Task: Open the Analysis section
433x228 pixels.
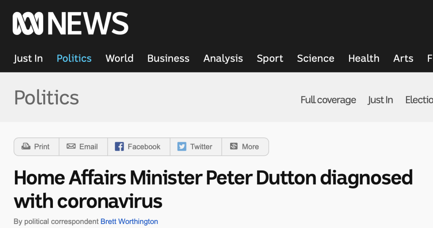Action: pyautogui.click(x=223, y=59)
